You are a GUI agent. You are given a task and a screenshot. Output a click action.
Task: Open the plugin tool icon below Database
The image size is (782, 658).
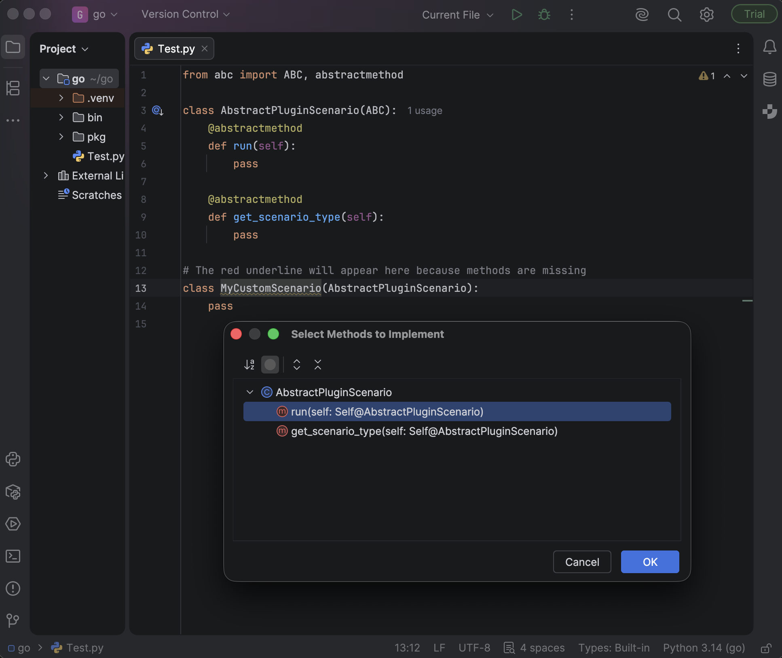click(x=769, y=112)
